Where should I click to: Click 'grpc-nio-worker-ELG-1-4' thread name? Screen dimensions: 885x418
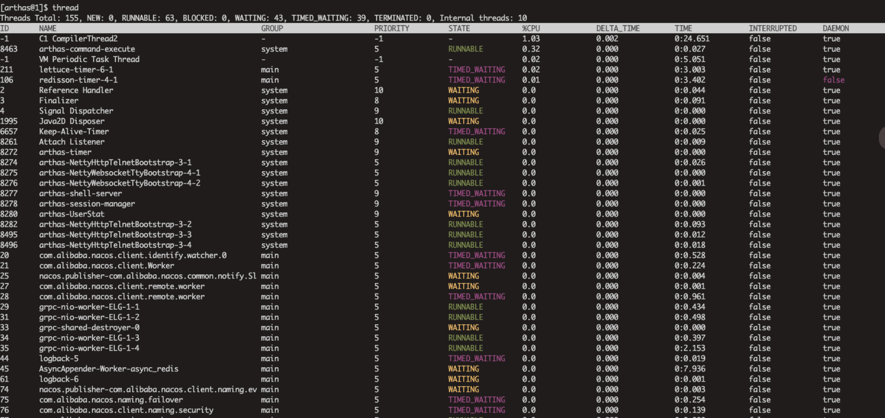[89, 348]
